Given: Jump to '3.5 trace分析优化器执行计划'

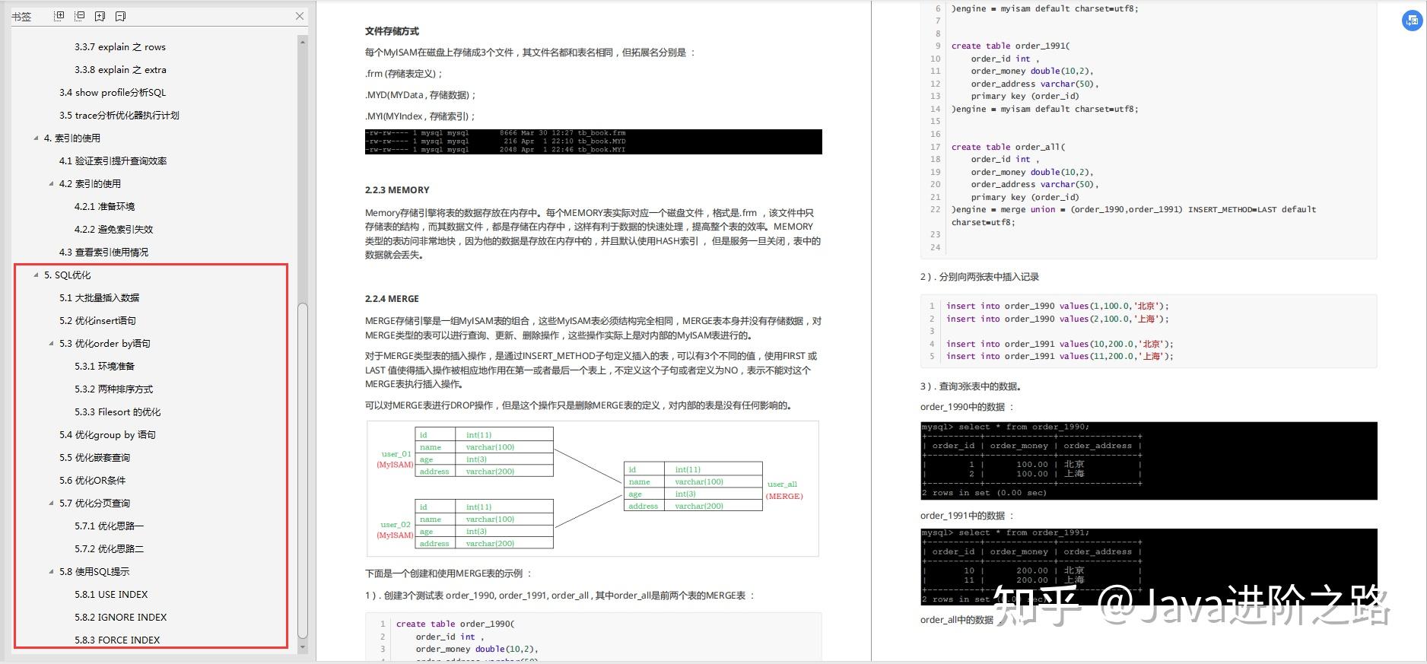Looking at the screenshot, I should [x=119, y=116].
